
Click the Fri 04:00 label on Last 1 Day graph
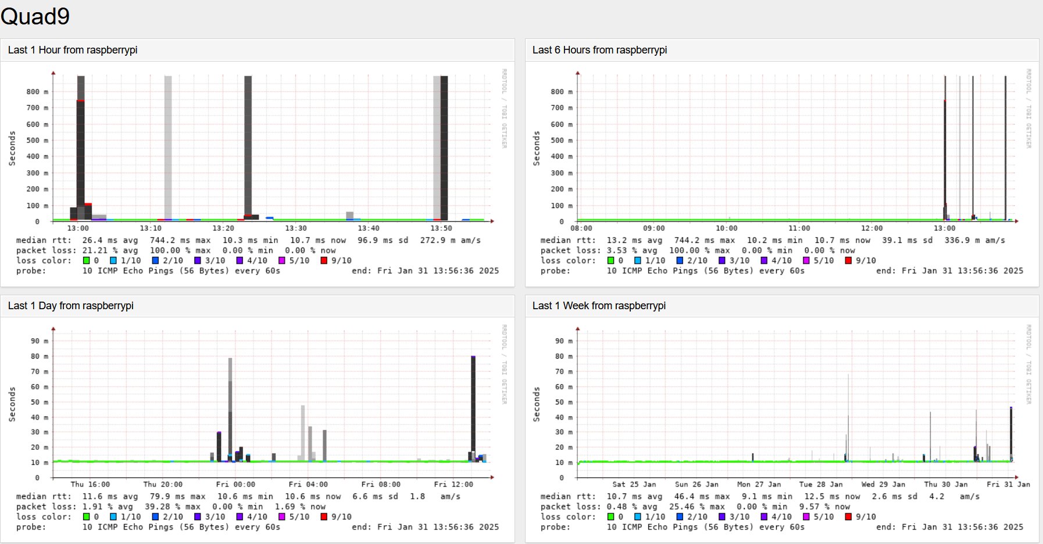point(308,484)
